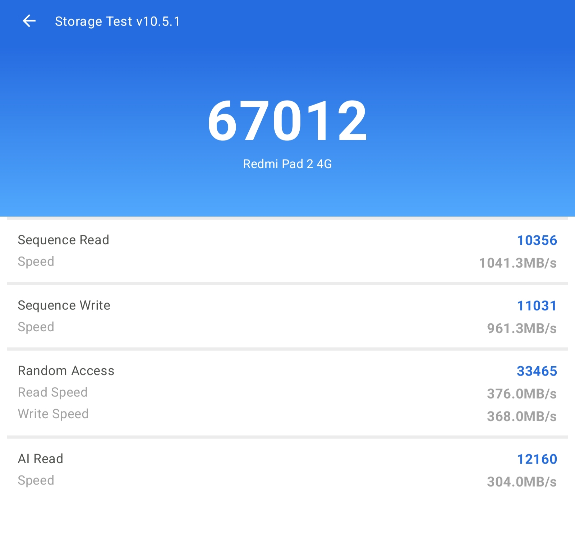The image size is (575, 534).
Task: Tap the back arrow icon
Action: (x=29, y=21)
